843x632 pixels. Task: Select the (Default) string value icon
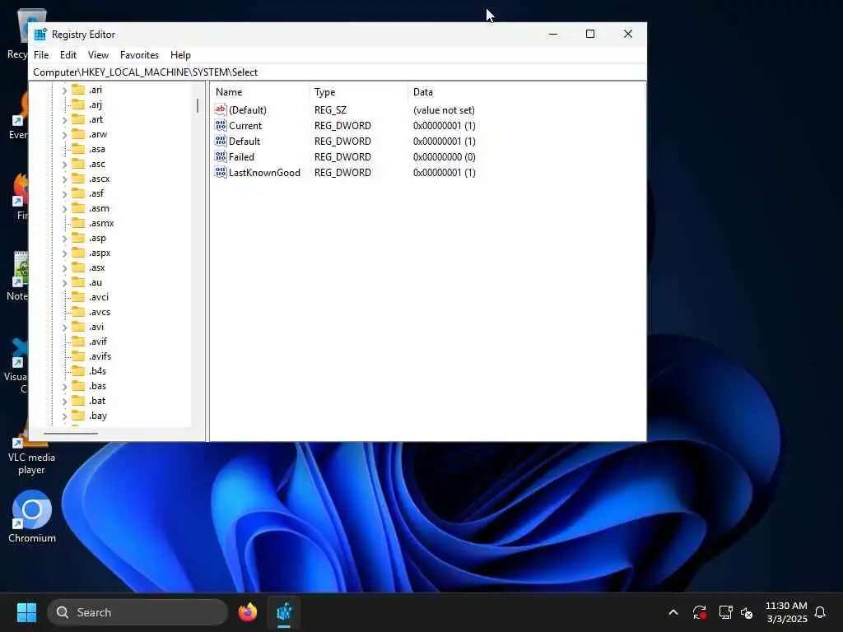point(221,109)
